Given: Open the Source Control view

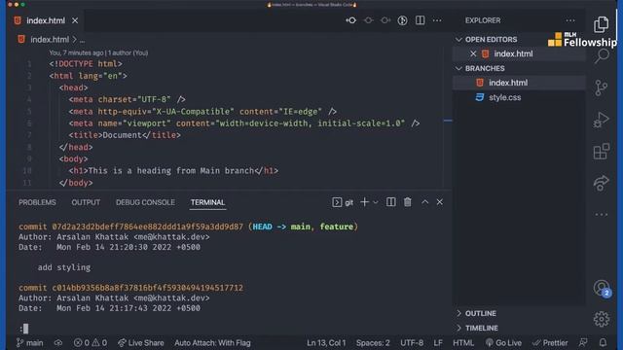Looking at the screenshot, I should pyautogui.click(x=602, y=87).
